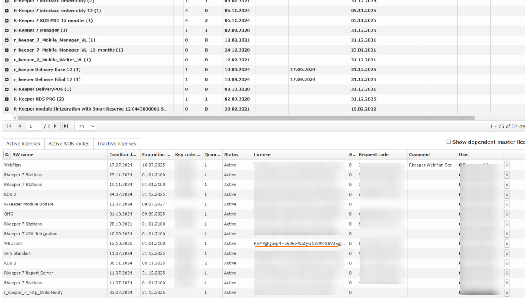Open info for R-Keeper module Update row
525x298 pixels.
pyautogui.click(x=507, y=204)
